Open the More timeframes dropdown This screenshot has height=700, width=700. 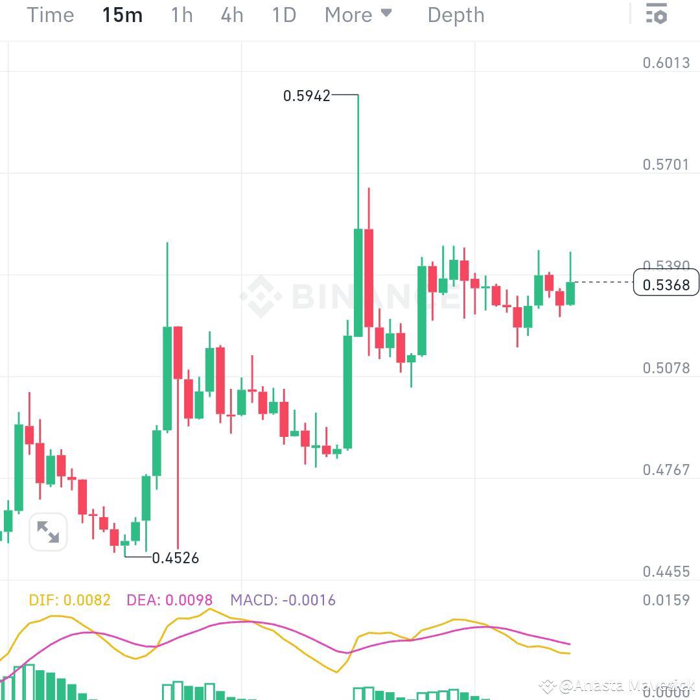tap(347, 15)
